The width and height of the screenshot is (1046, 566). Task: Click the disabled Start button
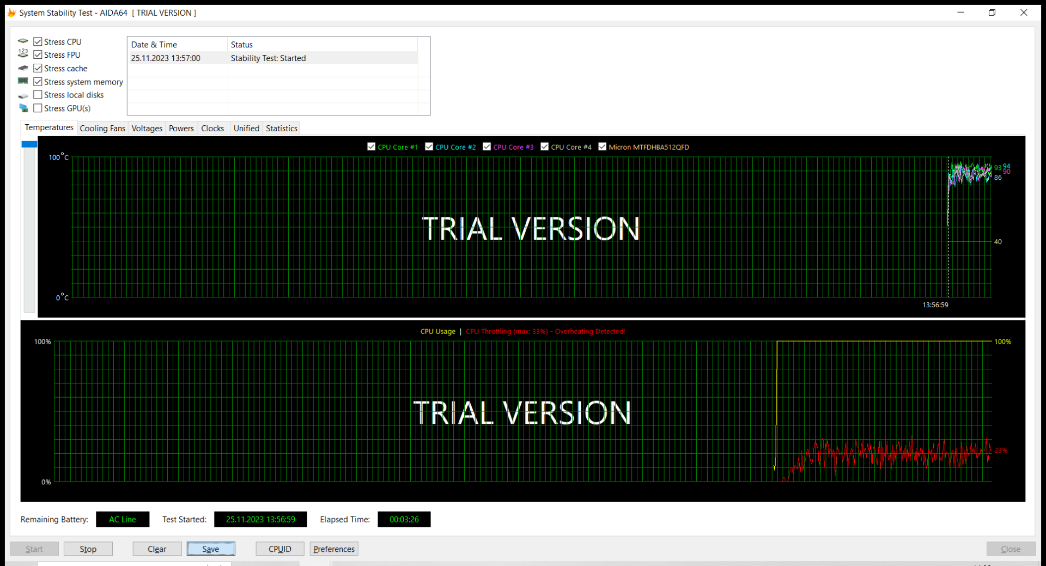tap(34, 549)
